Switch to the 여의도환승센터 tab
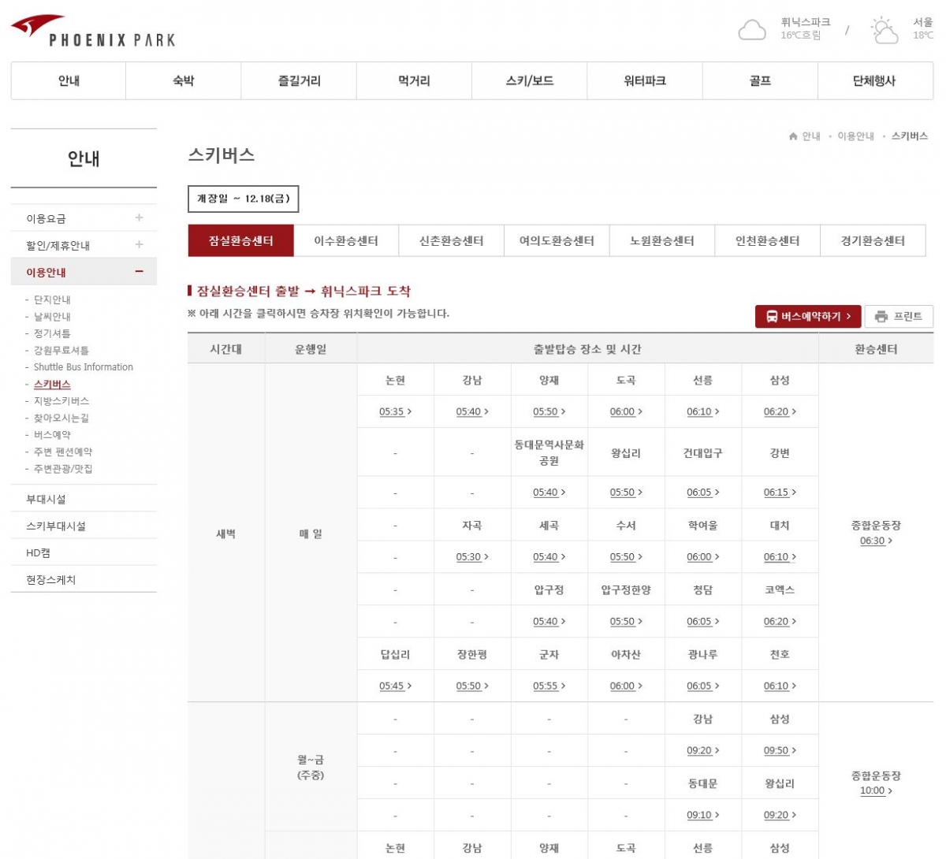946x859 pixels. click(x=557, y=241)
